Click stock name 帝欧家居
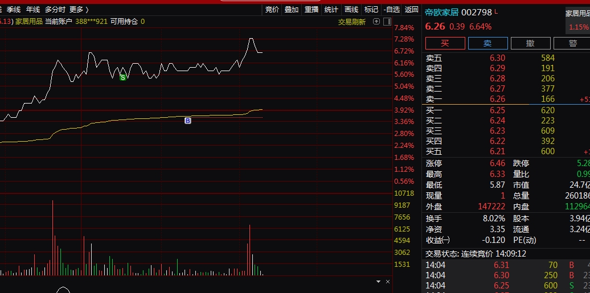This screenshot has width=590, height=293. point(442,13)
